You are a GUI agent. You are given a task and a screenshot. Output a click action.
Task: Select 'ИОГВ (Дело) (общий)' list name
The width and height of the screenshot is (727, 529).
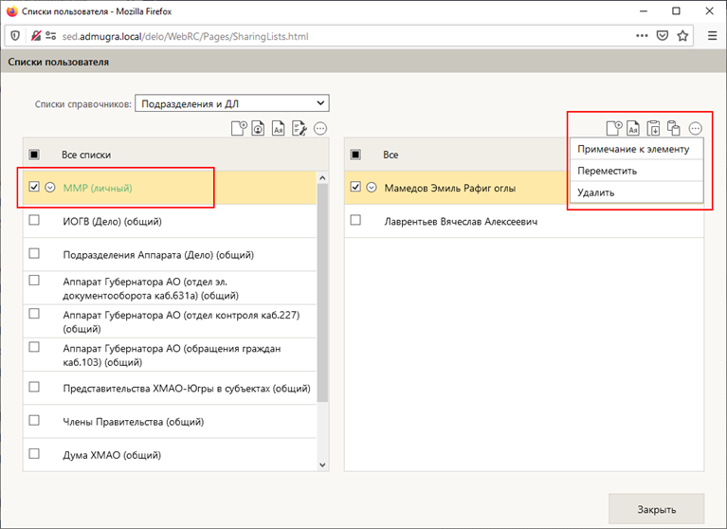112,222
